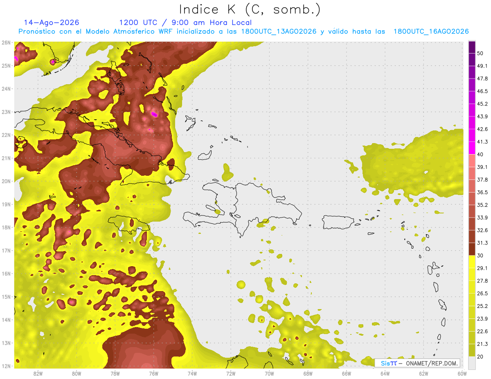This screenshot has height=379, width=491.
Task: Click the 13N latitude label
Action: [x=6, y=343]
